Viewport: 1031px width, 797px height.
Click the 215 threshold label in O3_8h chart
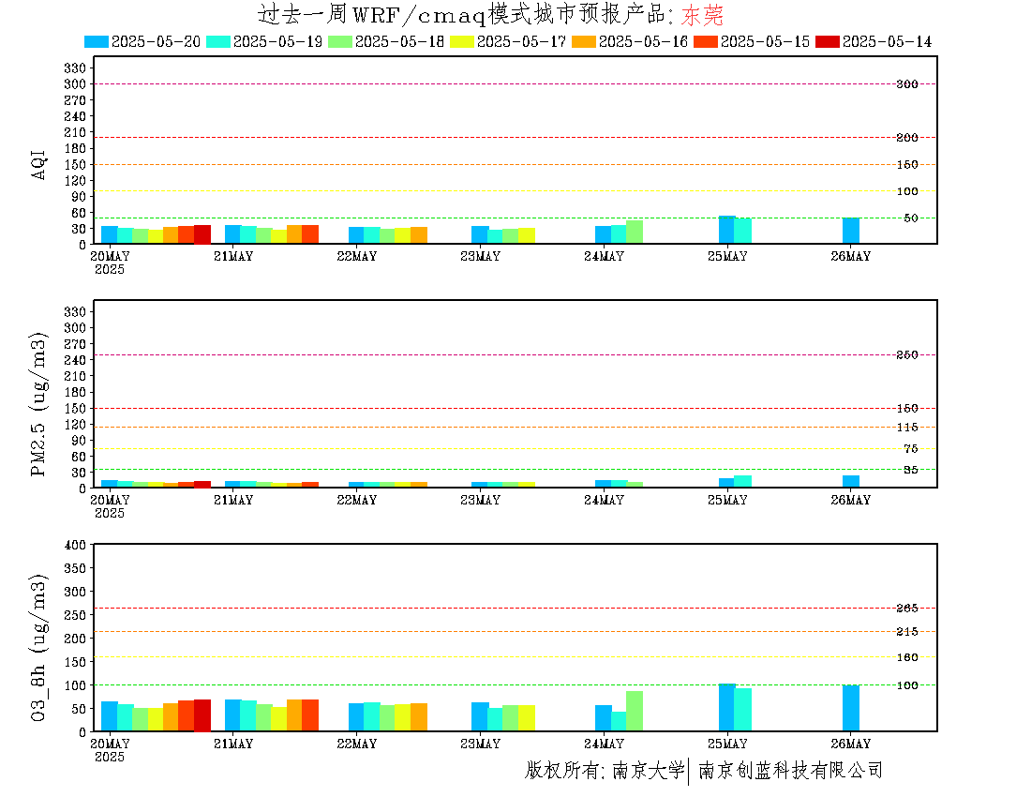click(907, 631)
